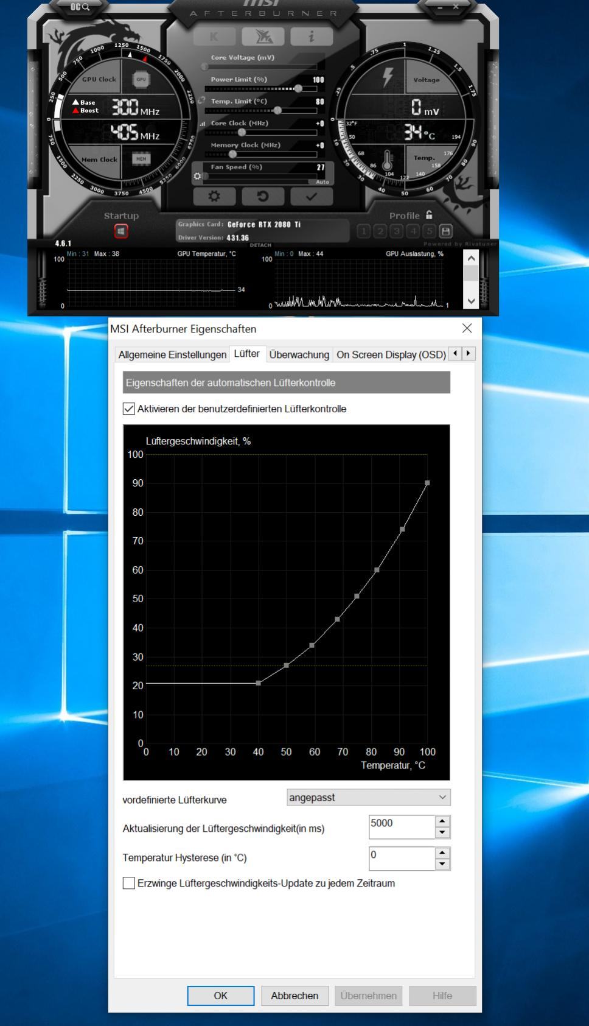Toggle the Startup Windows icon
Viewport: 589px width, 1026px height.
click(x=121, y=231)
